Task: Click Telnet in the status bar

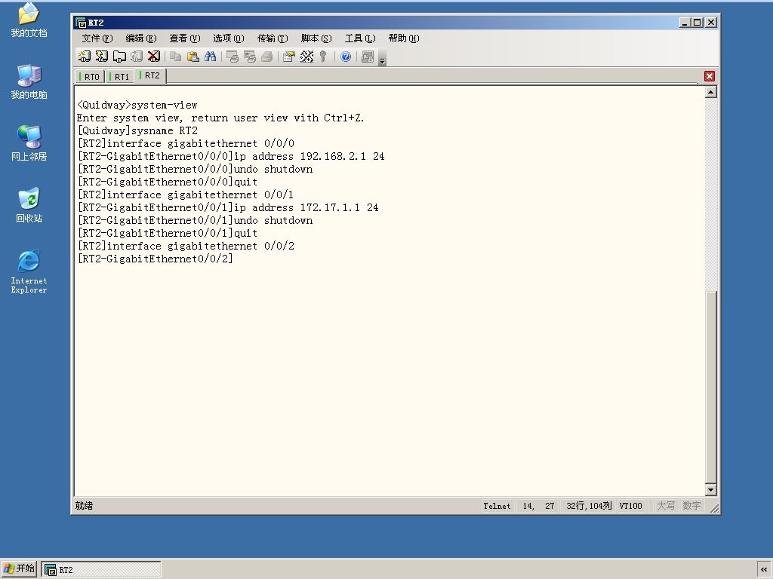Action: point(497,506)
